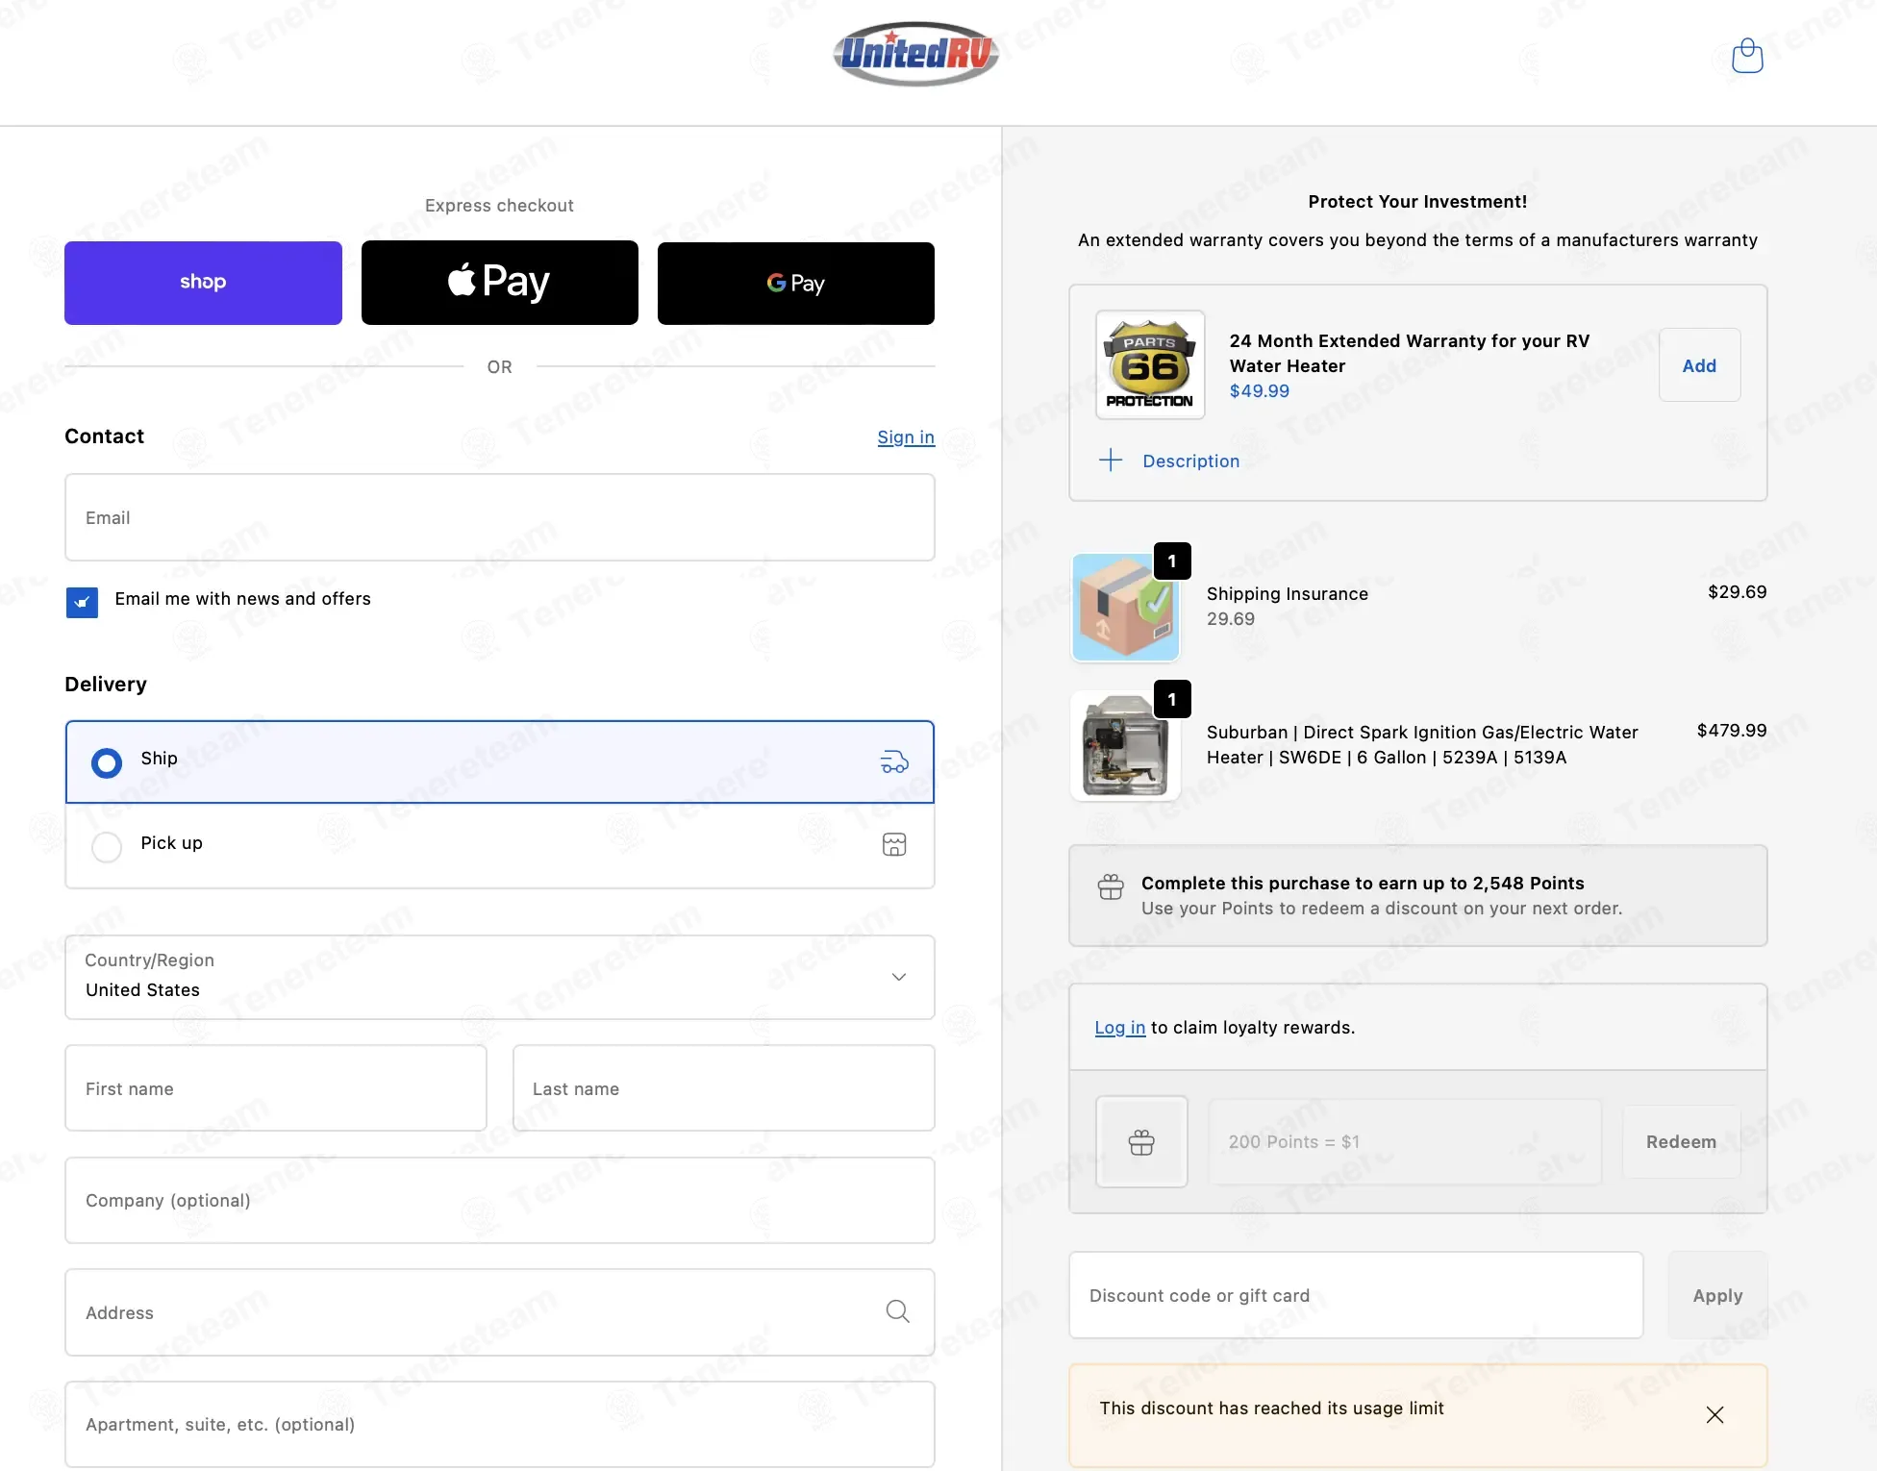Viewport: 1877px width, 1471px height.
Task: Open the Country/Region dropdown
Action: point(499,977)
